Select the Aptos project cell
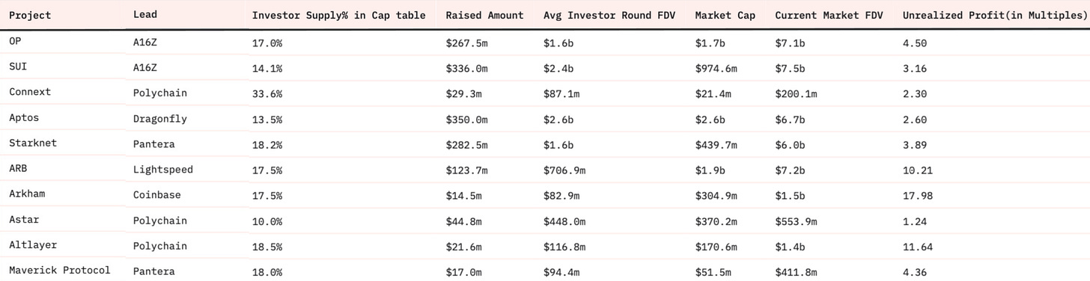The width and height of the screenshot is (1090, 281). 24,118
